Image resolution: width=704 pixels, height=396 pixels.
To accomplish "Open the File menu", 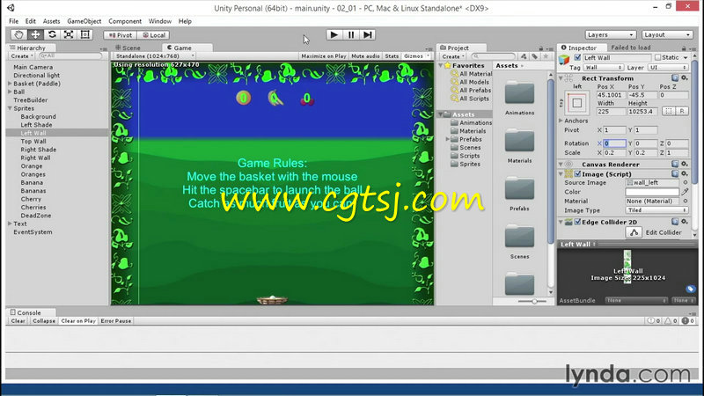I will [x=13, y=21].
